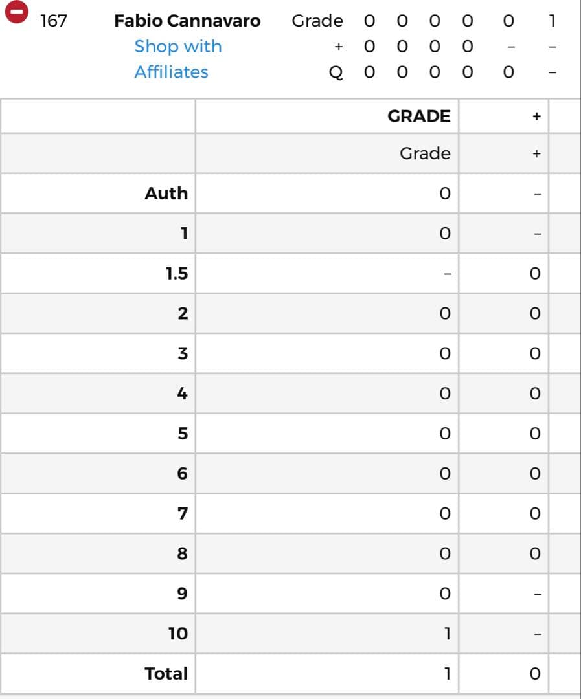Select the grade 9 row label
Image resolution: width=581 pixels, height=699 pixels.
182,593
